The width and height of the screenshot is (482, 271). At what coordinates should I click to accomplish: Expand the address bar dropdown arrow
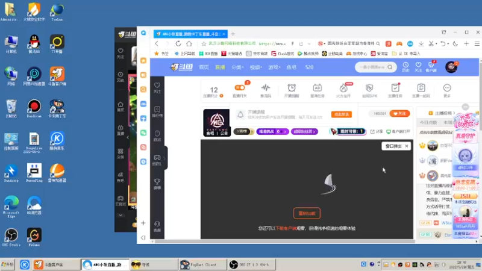(x=309, y=43)
